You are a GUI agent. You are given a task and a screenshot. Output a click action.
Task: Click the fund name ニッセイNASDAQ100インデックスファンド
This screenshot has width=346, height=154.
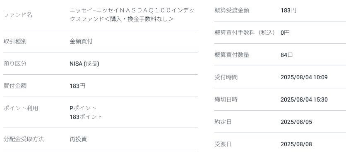[x=132, y=15]
